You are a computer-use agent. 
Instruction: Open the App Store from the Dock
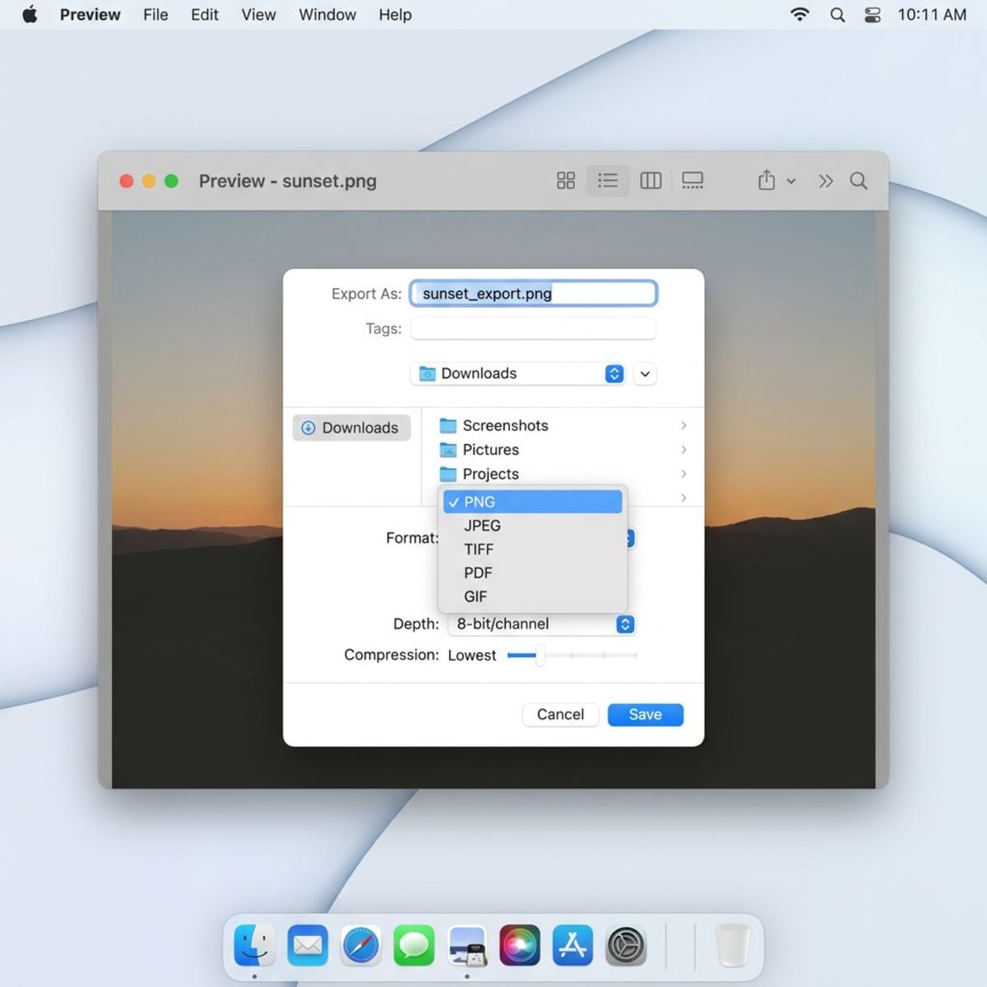tap(573, 945)
